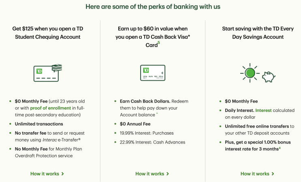Click chevron beside Cash Back Visa's How it works
Image resolution: width=301 pixels, height=182 pixels.
coord(167,174)
